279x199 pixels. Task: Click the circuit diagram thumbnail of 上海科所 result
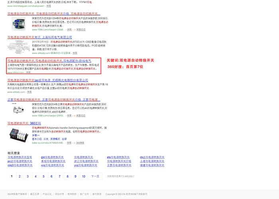tap(19, 47)
